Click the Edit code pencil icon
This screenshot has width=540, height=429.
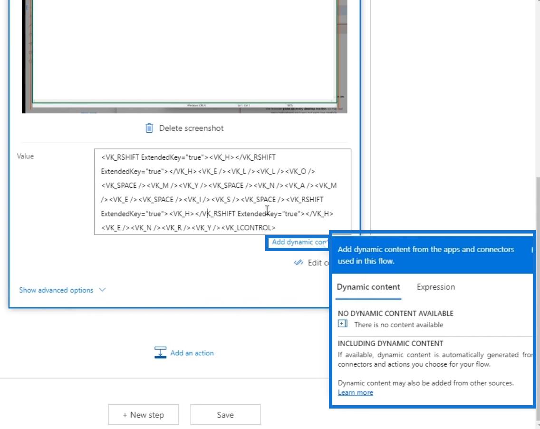point(299,263)
